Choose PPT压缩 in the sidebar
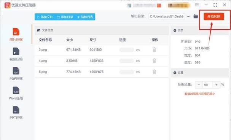 [16, 113]
